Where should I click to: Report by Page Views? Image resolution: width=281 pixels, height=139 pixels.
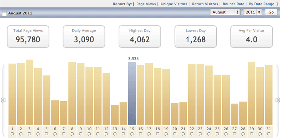pos(146,4)
